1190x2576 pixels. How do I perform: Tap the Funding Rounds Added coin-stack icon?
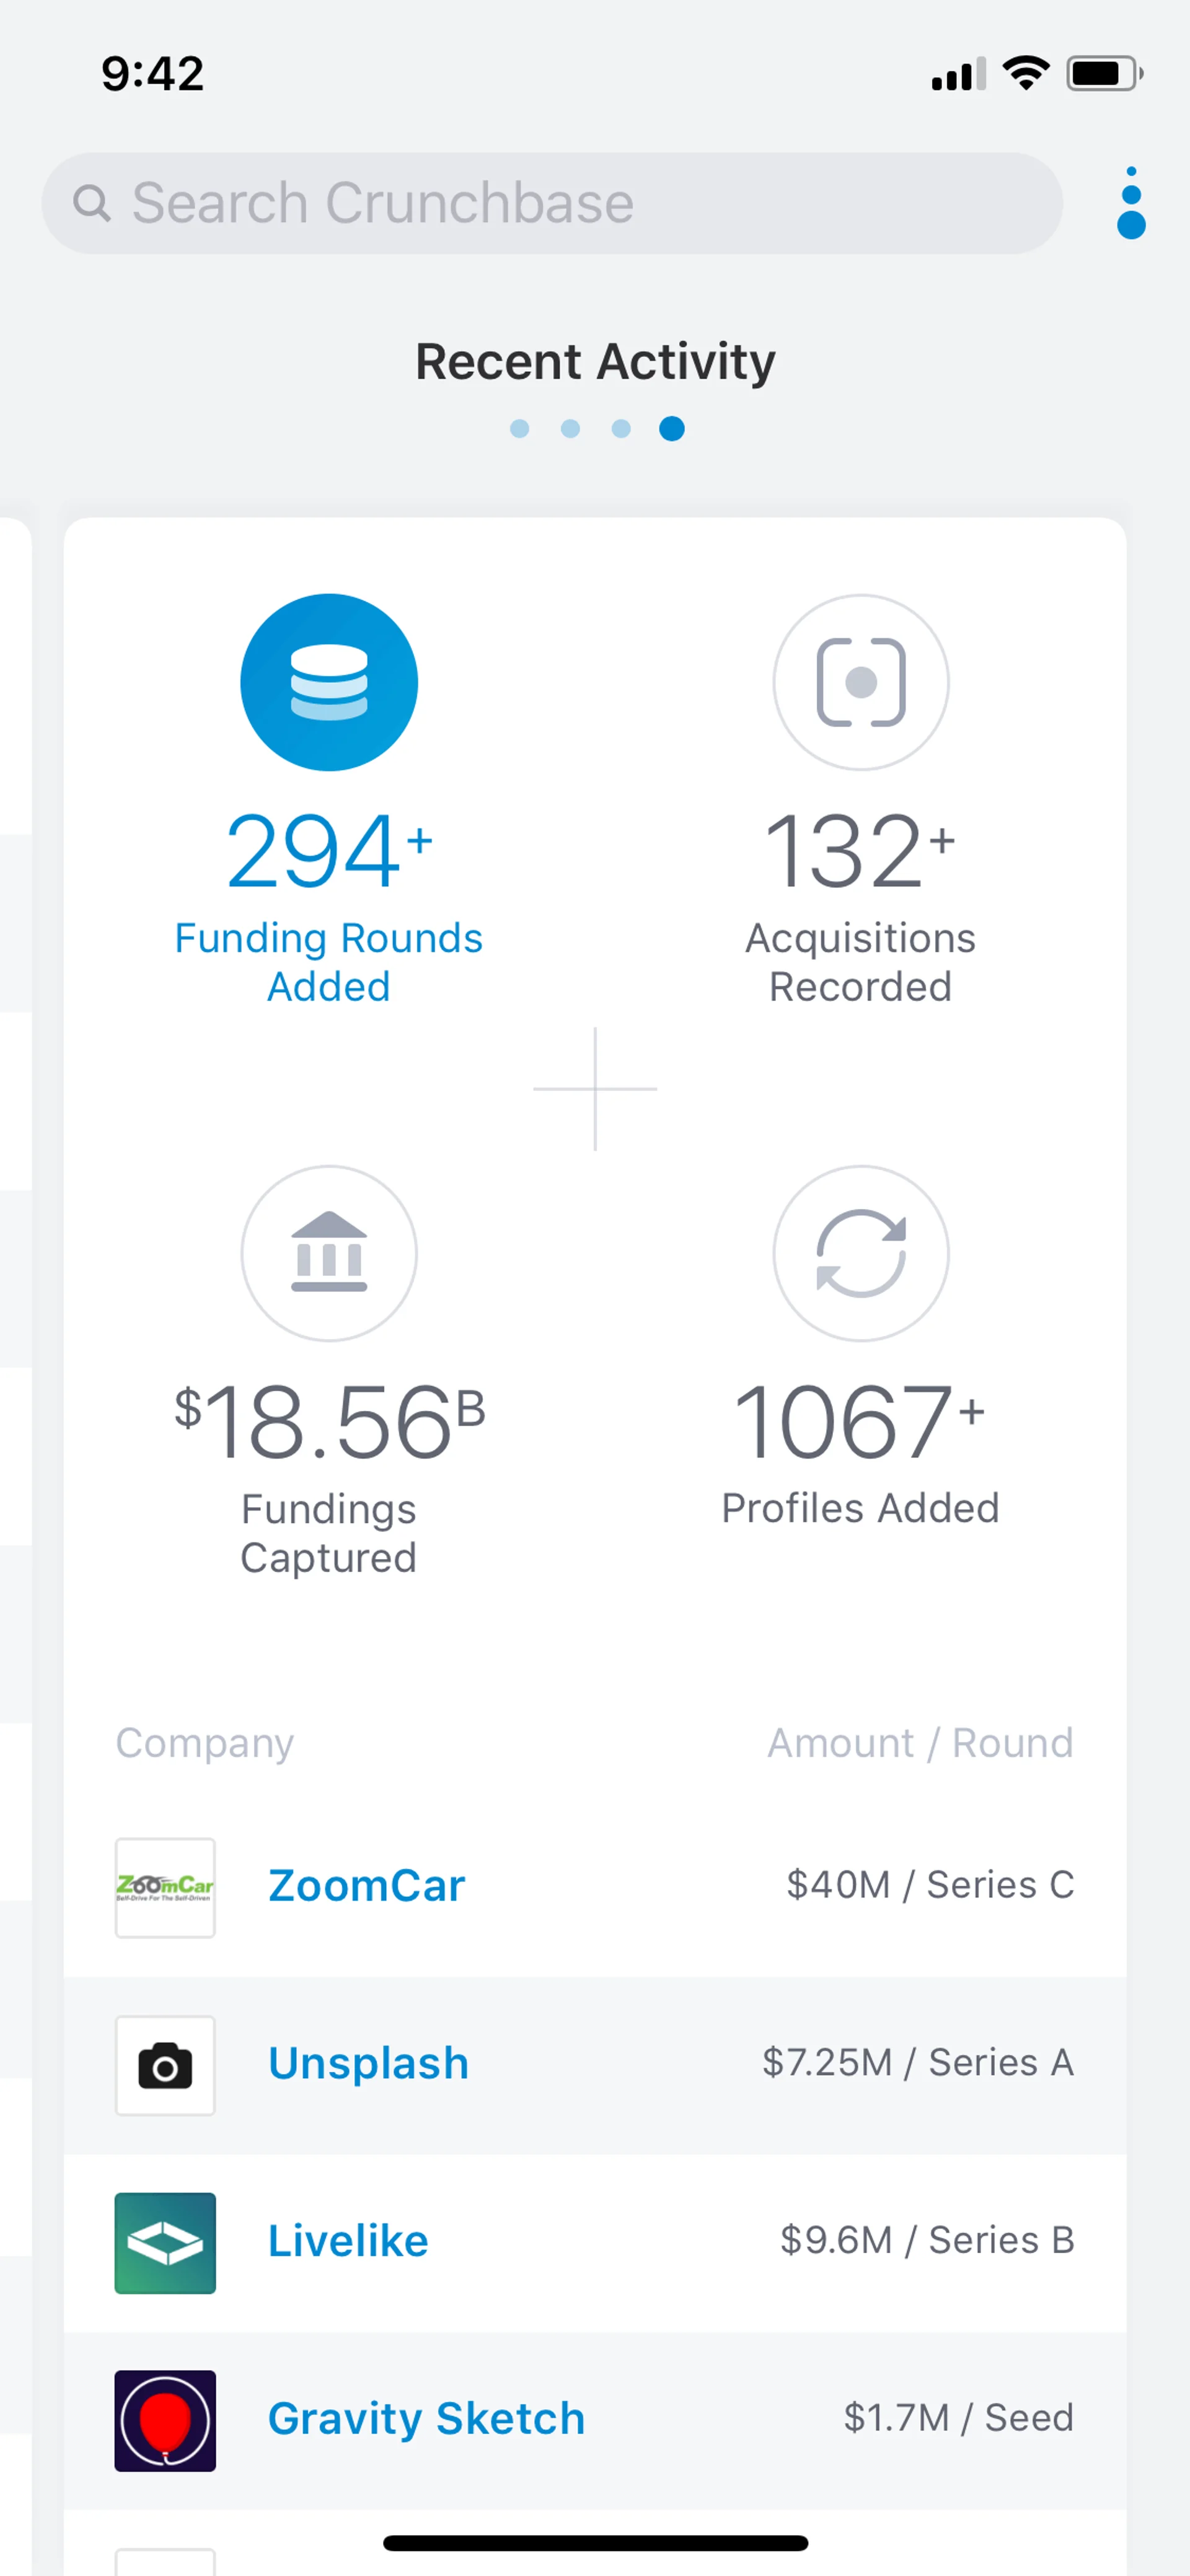pos(329,682)
